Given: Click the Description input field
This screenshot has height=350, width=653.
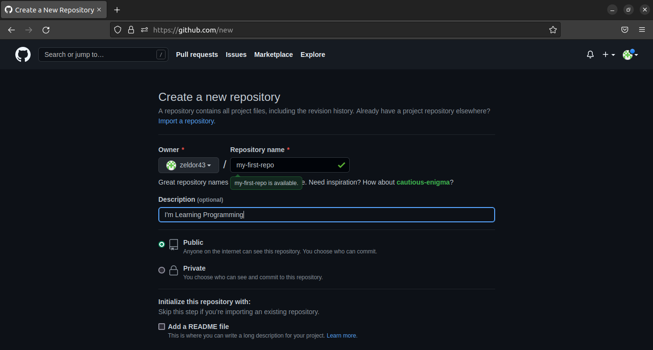Looking at the screenshot, I should (x=327, y=215).
